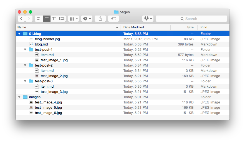Switch to list view mode
Screen dimensions: 245x142
coord(47,19)
